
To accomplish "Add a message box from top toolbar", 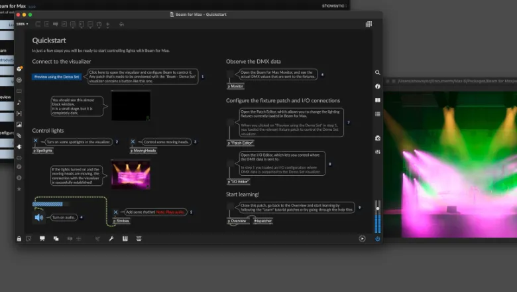I will point(47,24).
